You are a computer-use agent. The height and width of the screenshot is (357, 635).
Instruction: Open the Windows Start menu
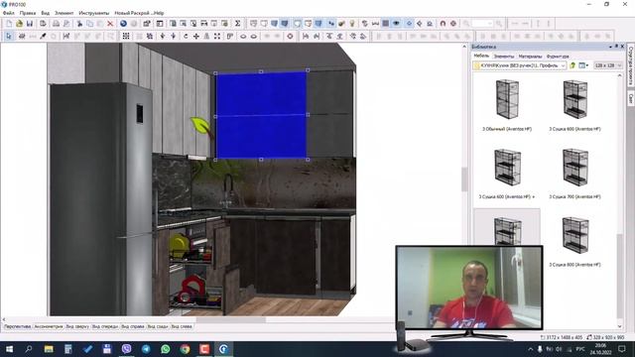point(9,348)
